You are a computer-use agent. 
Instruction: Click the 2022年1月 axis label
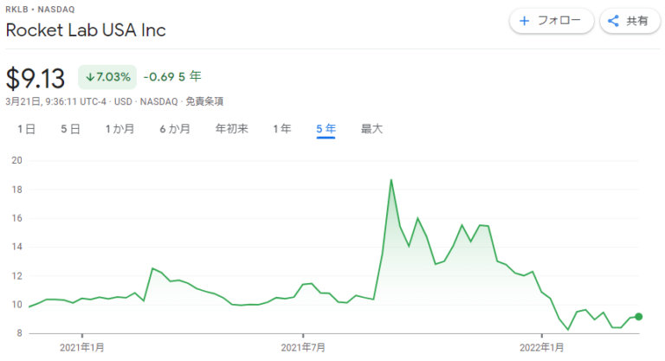[541, 348]
